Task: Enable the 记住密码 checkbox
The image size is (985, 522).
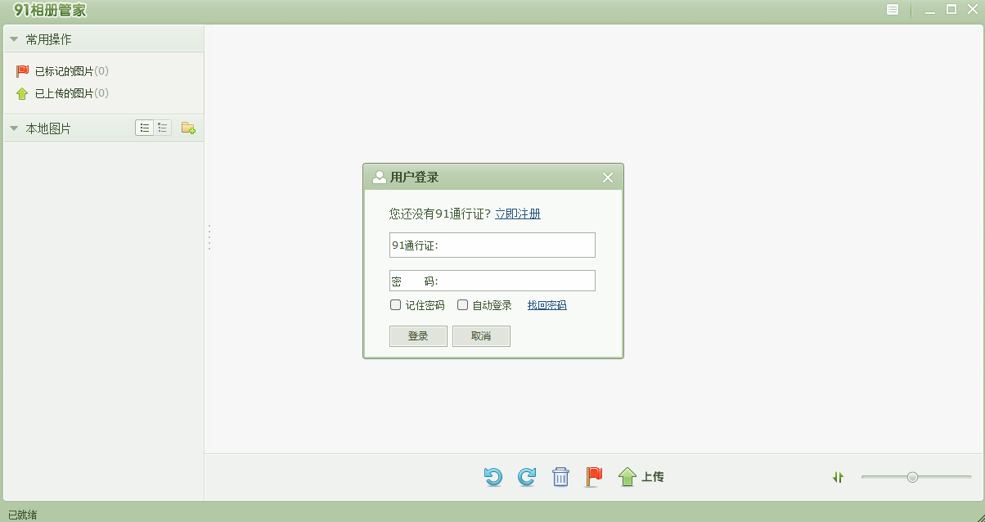Action: point(395,304)
